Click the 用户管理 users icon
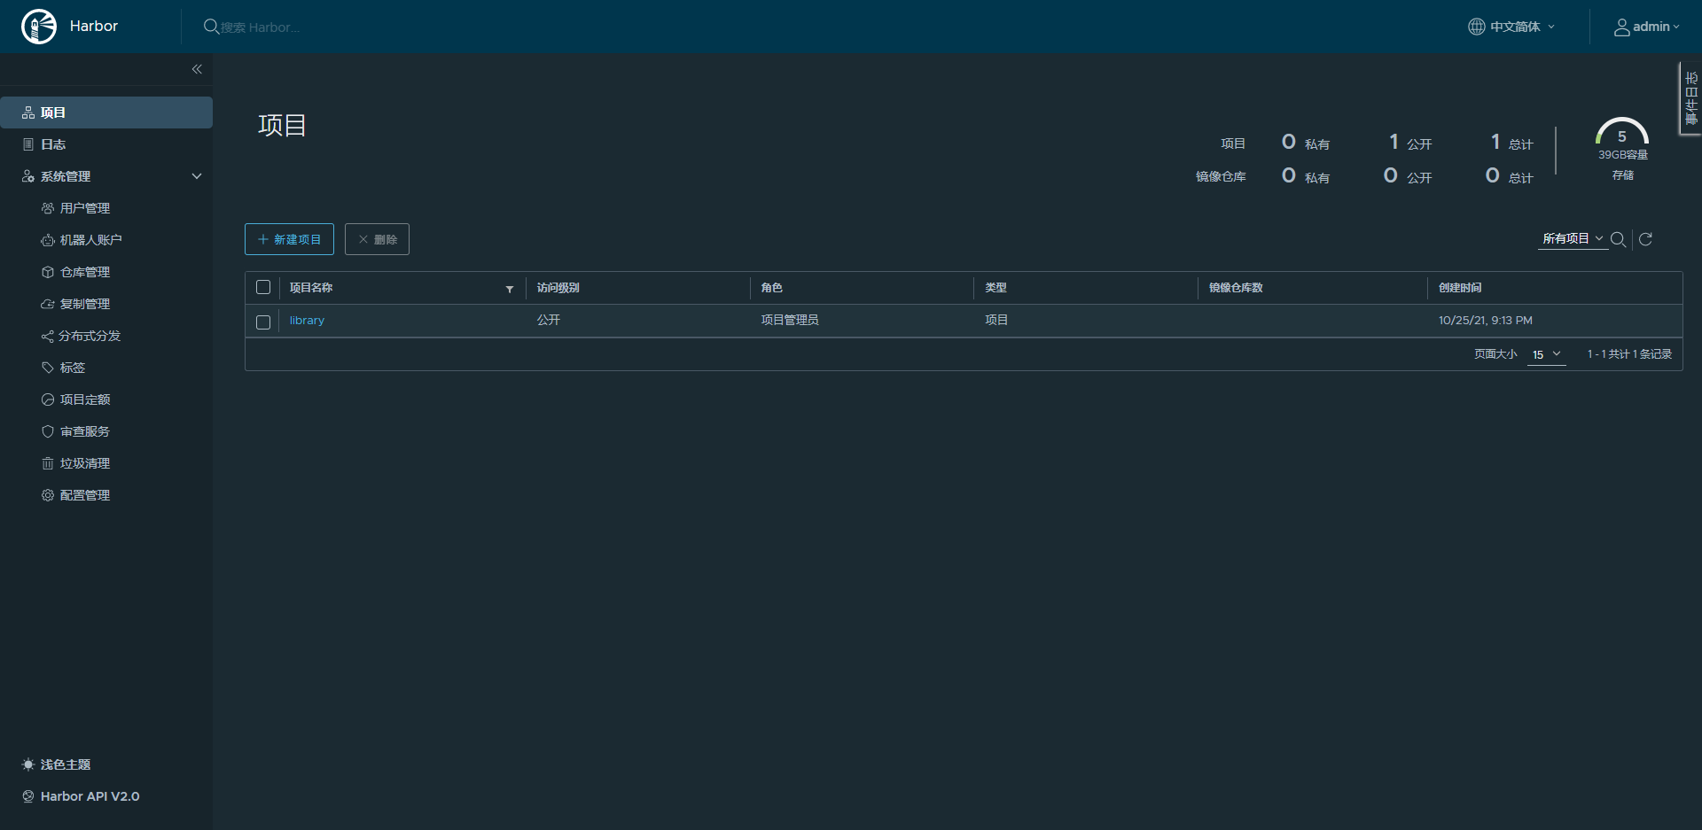1702x830 pixels. pos(48,208)
